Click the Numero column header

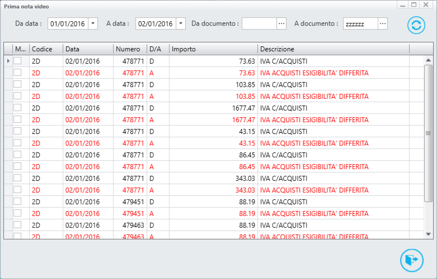pos(129,49)
